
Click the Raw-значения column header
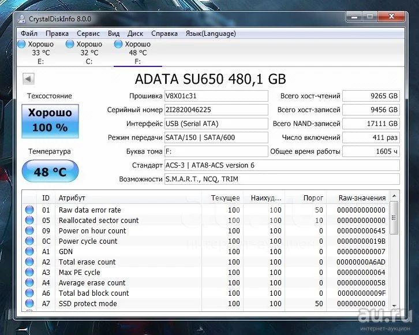coord(362,198)
